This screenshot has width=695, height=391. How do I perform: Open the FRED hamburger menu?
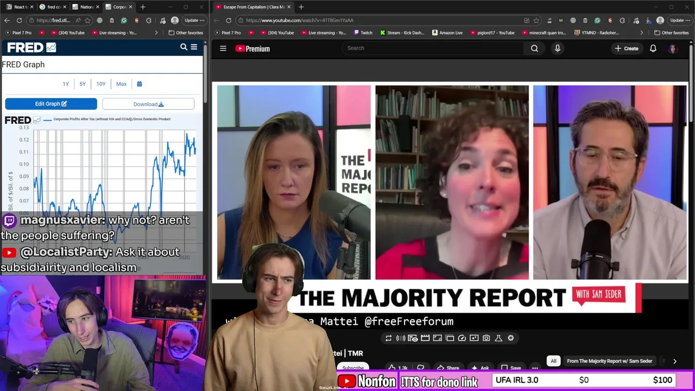coord(194,47)
